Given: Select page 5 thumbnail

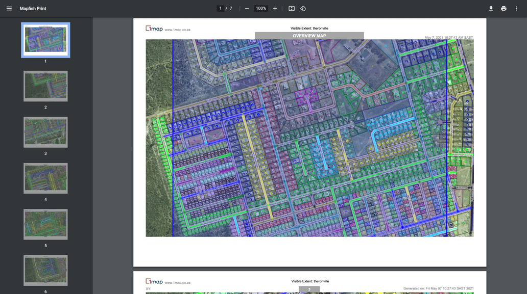Looking at the screenshot, I should coord(45,224).
